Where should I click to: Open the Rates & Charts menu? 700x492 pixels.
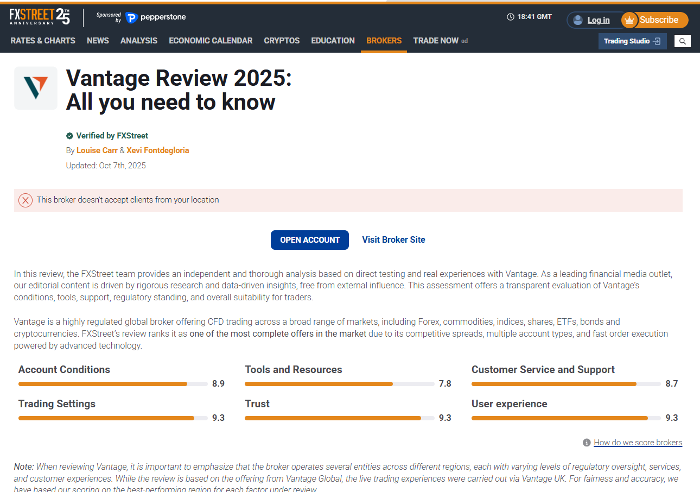(43, 41)
